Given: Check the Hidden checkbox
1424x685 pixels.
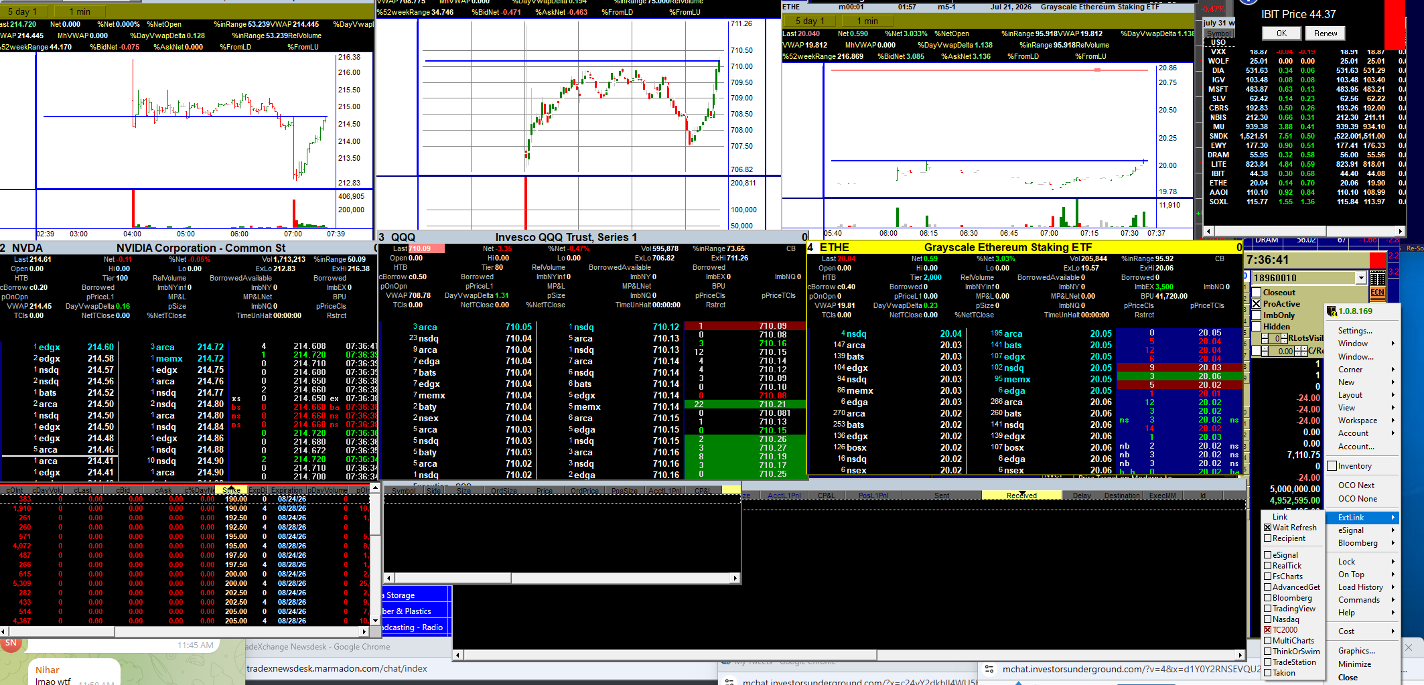Looking at the screenshot, I should (1257, 327).
